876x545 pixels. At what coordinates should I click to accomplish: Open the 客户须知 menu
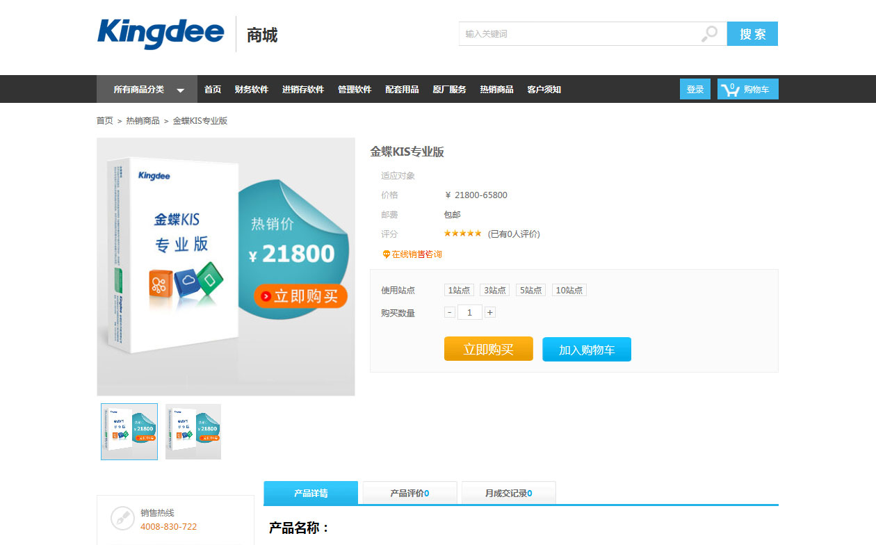point(544,89)
